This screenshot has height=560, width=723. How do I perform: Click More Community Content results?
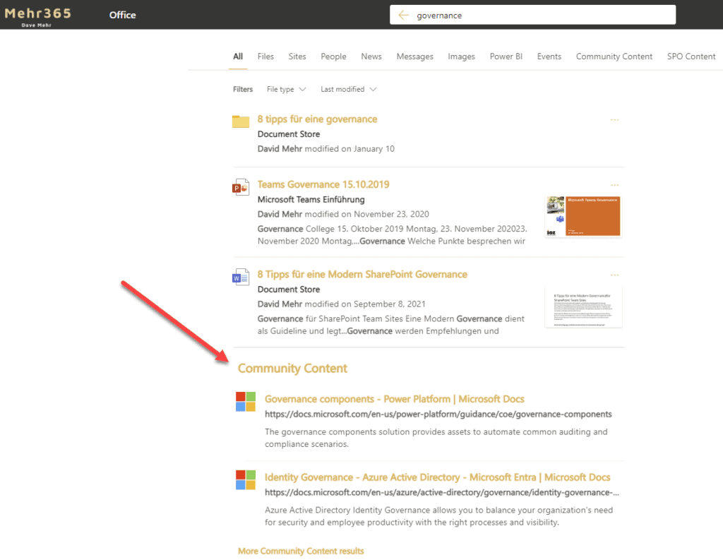[x=301, y=552]
